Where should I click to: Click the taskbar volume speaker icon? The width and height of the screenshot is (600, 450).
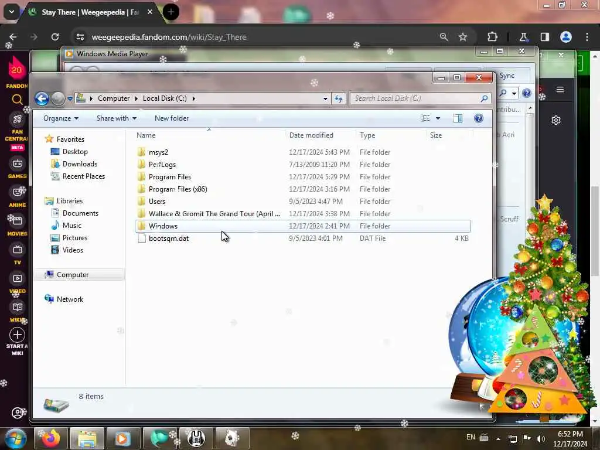(540, 438)
